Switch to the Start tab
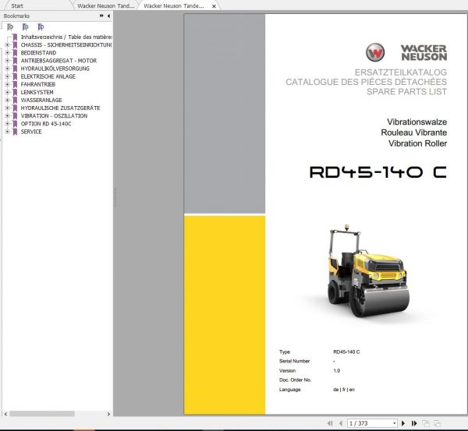Viewport: 468px width, 431px height. [17, 5]
